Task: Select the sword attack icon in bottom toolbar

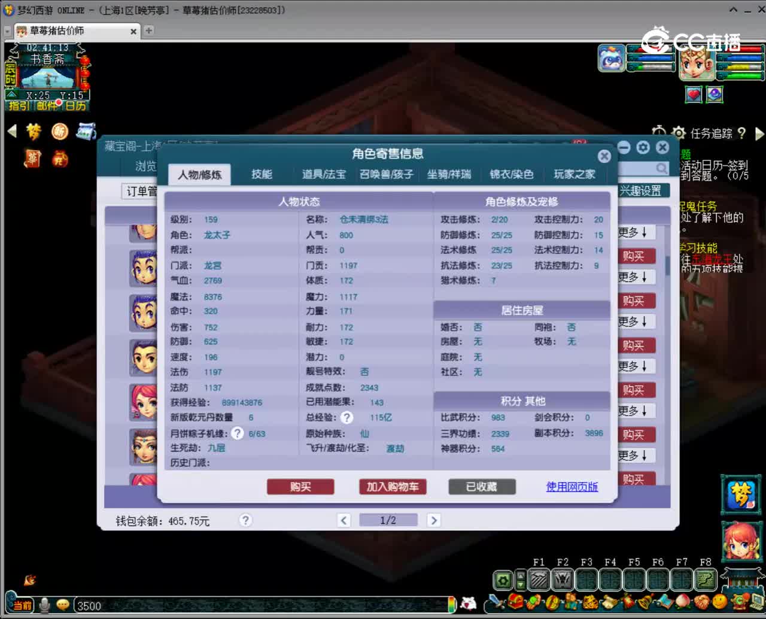Action: tap(495, 603)
